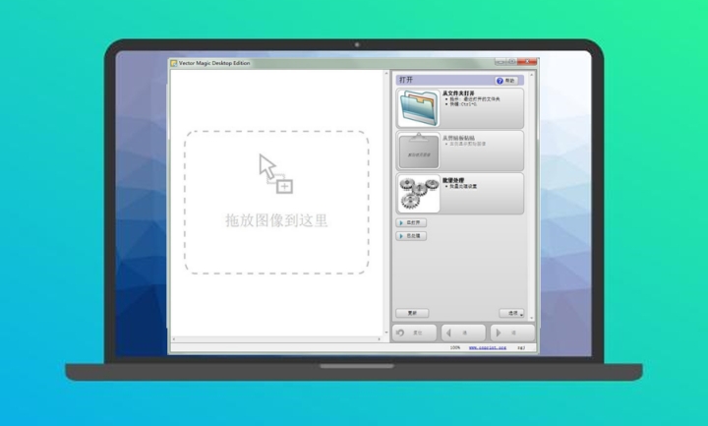Click the Vector Magic icon in title bar
This screenshot has height=426, width=708.
[174, 63]
